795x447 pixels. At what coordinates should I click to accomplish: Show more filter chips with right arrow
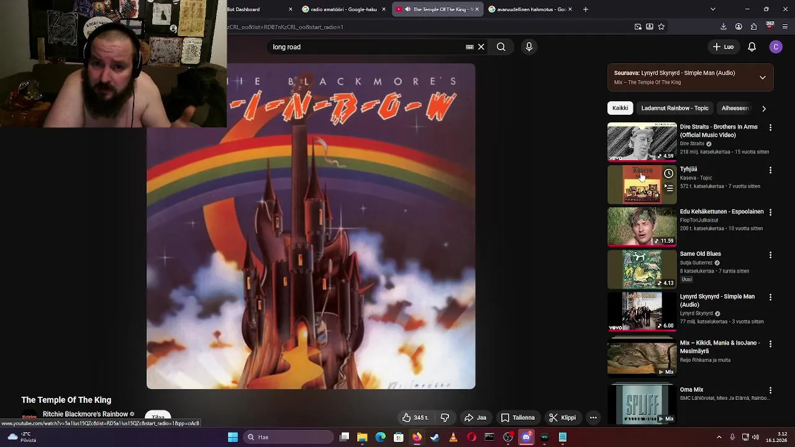click(x=764, y=108)
